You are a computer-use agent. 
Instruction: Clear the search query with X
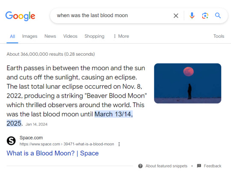click(x=176, y=15)
